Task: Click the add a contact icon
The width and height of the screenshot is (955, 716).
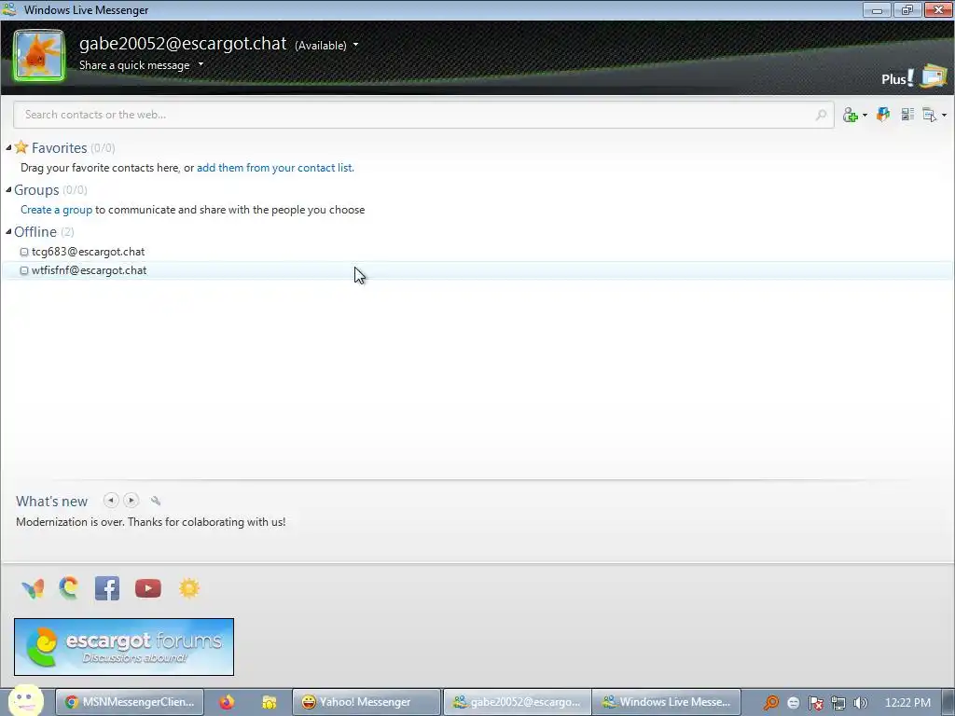Action: coord(851,115)
